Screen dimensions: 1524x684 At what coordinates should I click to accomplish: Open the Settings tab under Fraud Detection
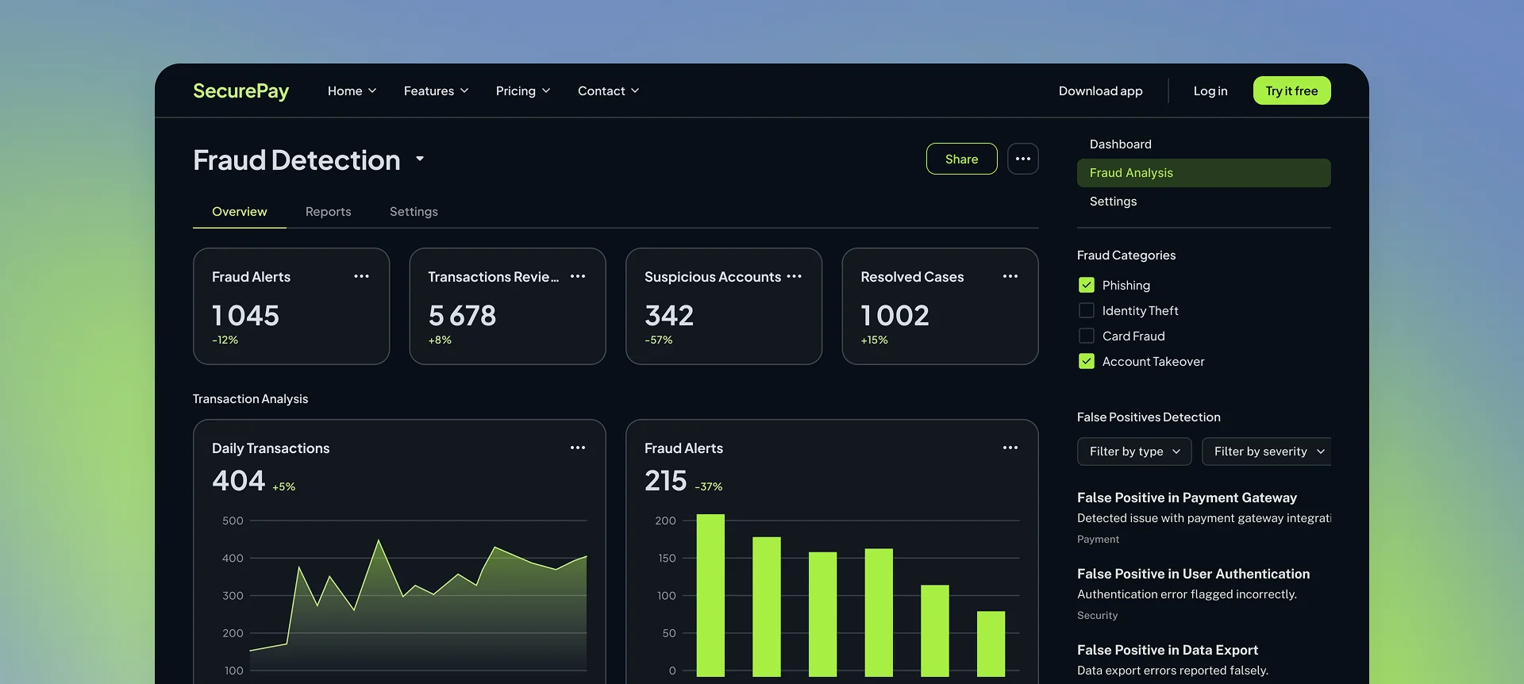414,212
